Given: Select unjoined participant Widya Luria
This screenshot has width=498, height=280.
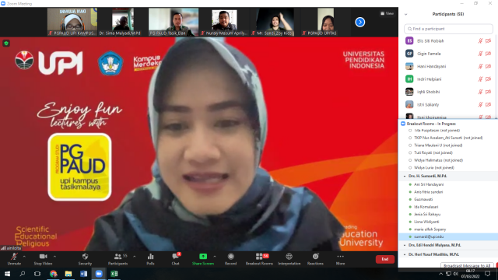Looking at the screenshot, I should click(x=434, y=168).
